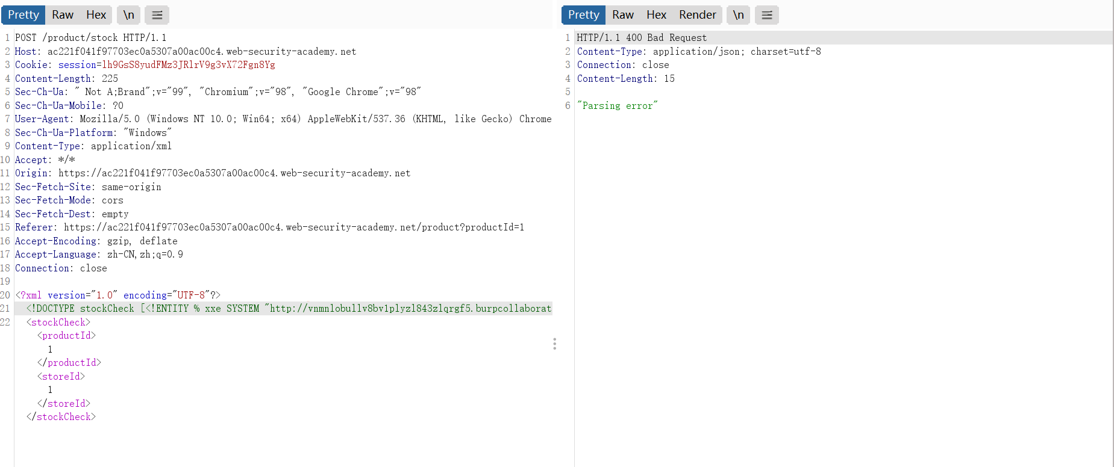Image resolution: width=1114 pixels, height=467 pixels.
Task: Click the opening storeId tag
Action: 61,376
